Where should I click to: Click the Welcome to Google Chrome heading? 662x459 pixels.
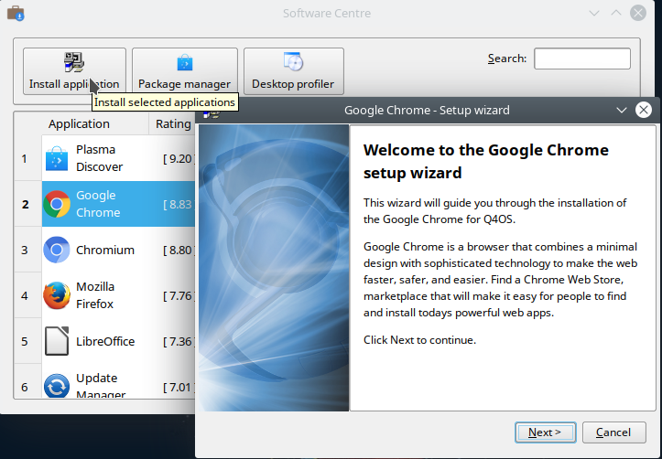[x=486, y=161]
